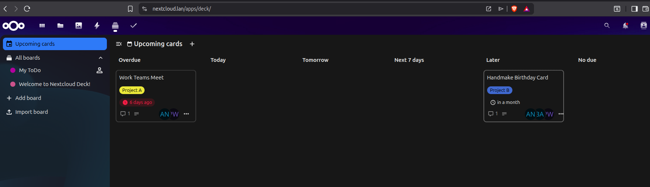Click the site settings icon in address bar
The height and width of the screenshot is (187, 650).
(x=145, y=9)
